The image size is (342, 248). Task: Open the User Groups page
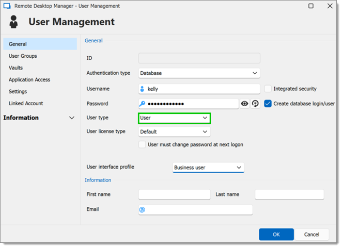pos(23,56)
